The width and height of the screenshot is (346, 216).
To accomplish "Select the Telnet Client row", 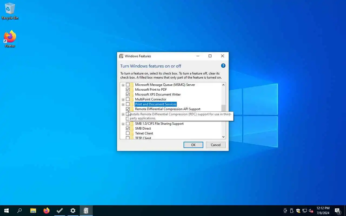I will (x=144, y=133).
